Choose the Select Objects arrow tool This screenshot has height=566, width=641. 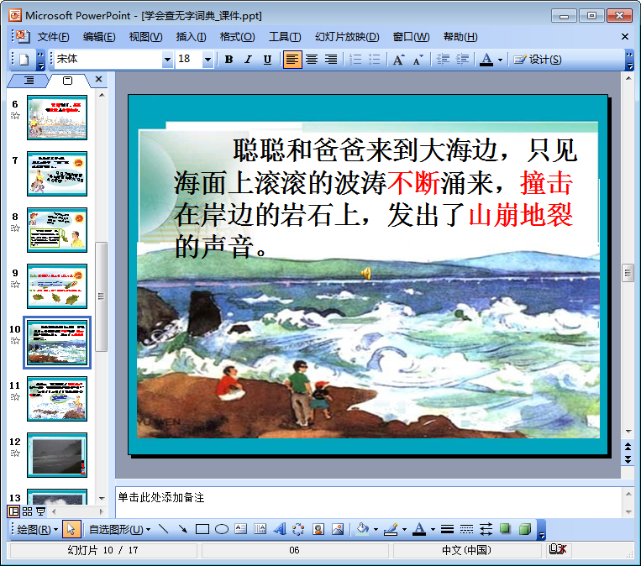71,530
